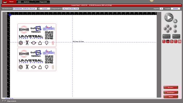This screenshot has height=103, width=183.
Task: Click the Sluiten button
Action: (170, 97)
